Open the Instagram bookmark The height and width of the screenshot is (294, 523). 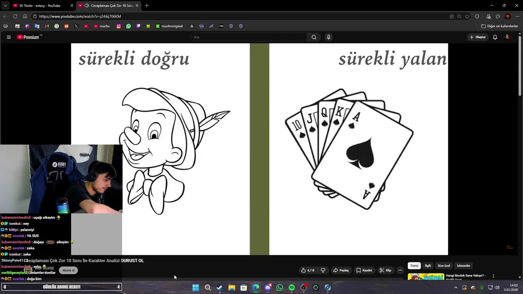pos(119,26)
